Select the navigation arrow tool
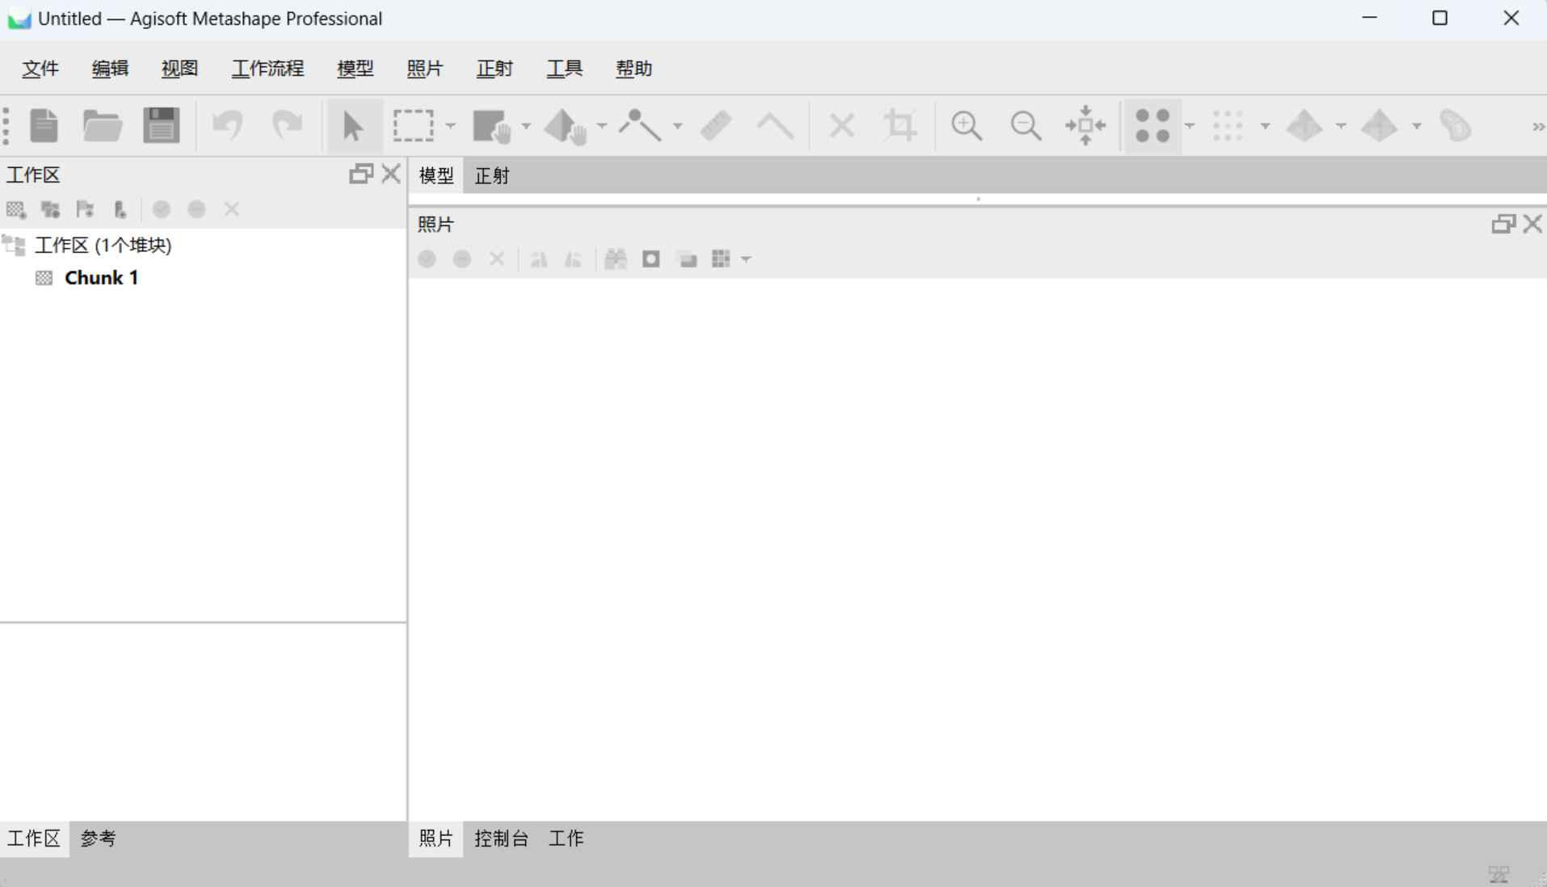 coord(351,125)
